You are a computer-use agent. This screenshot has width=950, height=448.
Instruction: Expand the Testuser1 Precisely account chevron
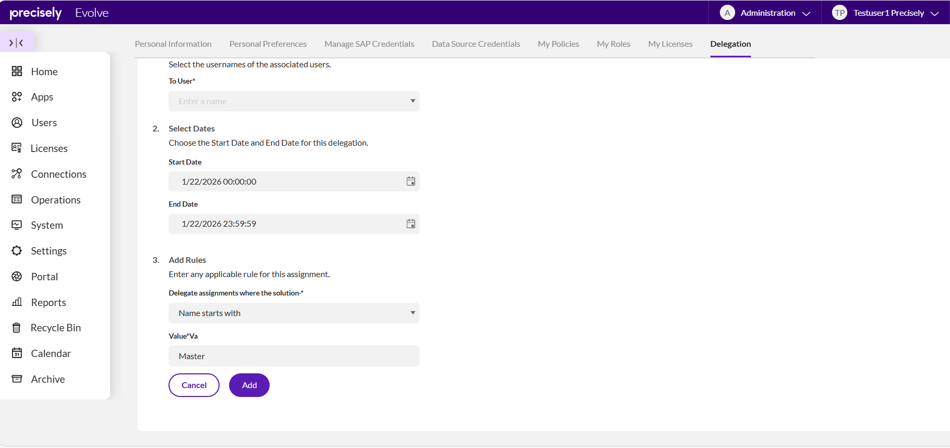coord(935,14)
